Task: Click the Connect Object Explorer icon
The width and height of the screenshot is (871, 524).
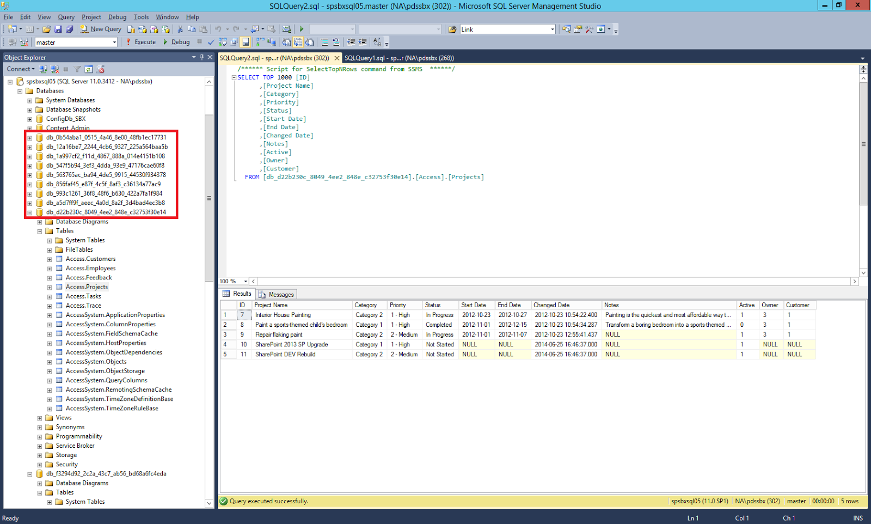Action: coord(44,69)
